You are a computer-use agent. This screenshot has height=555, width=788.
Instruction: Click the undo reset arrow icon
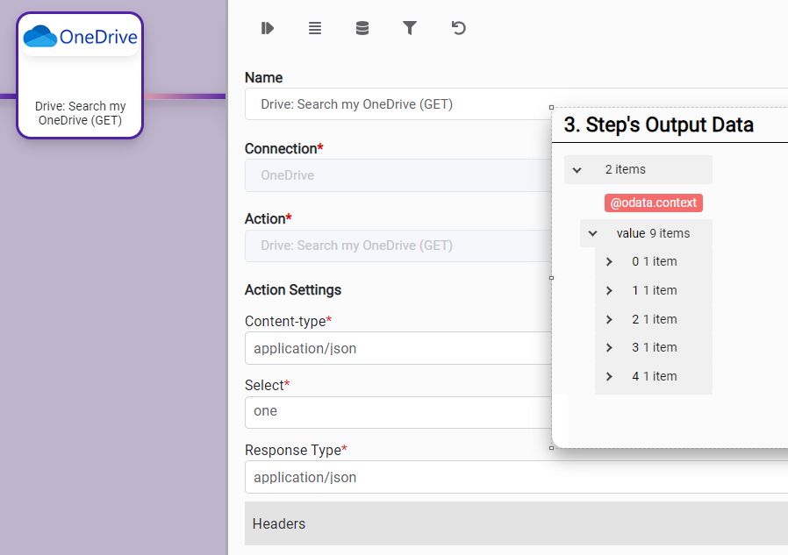tap(458, 28)
